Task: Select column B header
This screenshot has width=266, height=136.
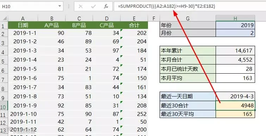Action: tap(51, 18)
